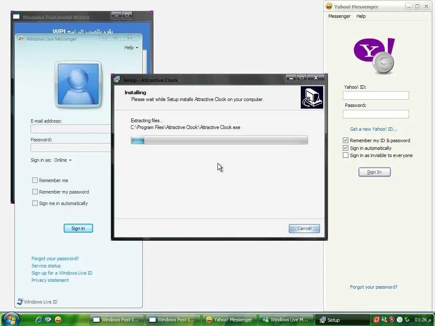The height and width of the screenshot is (326, 435).
Task: Enable Sign me in automatically
Action: click(x=35, y=203)
